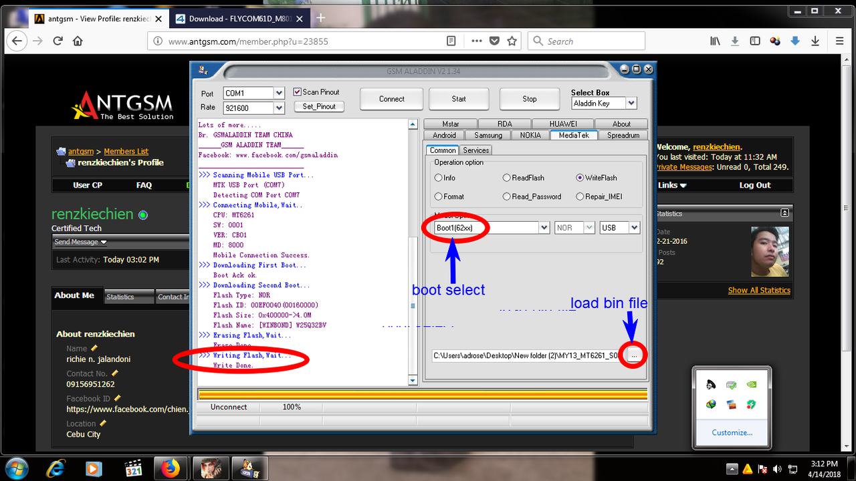Click the Start button in Aladdin
The width and height of the screenshot is (856, 481).
[x=459, y=99]
